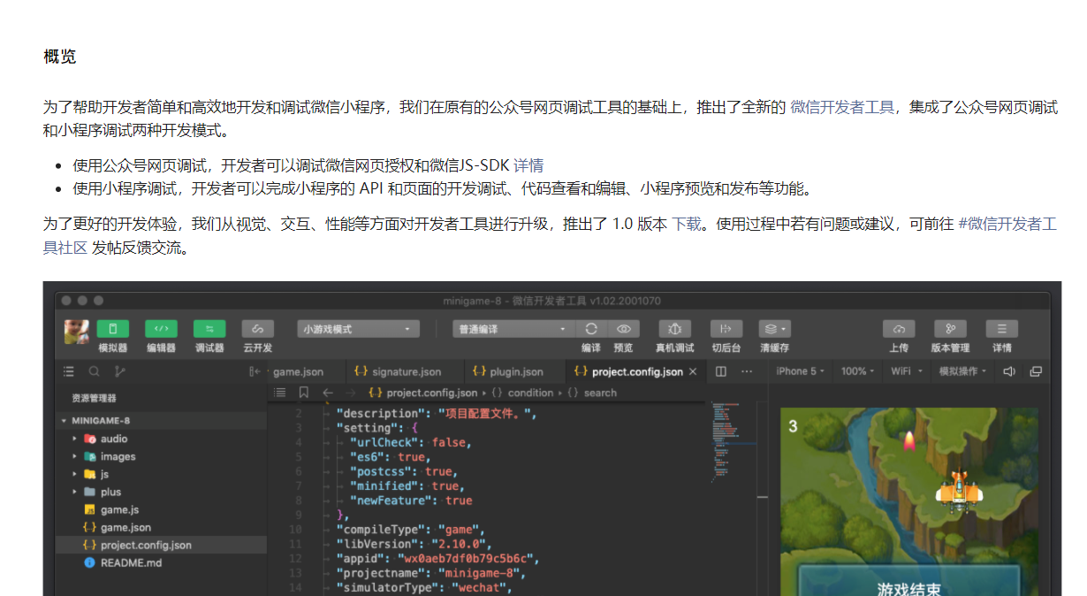Open game.js in file tree

tap(161, 509)
